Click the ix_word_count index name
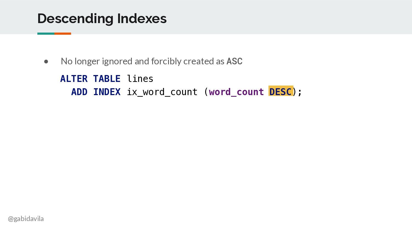 coord(162,92)
